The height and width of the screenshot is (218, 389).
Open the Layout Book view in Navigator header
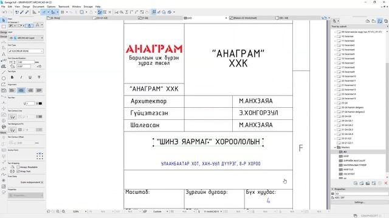coord(380,21)
